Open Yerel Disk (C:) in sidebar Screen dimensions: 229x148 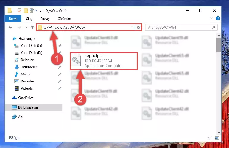(28, 46)
